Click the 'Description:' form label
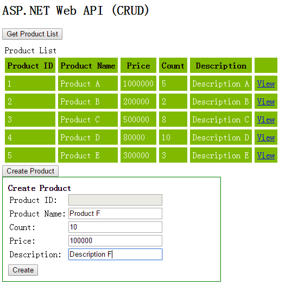The image size is (285, 291). coord(35,255)
